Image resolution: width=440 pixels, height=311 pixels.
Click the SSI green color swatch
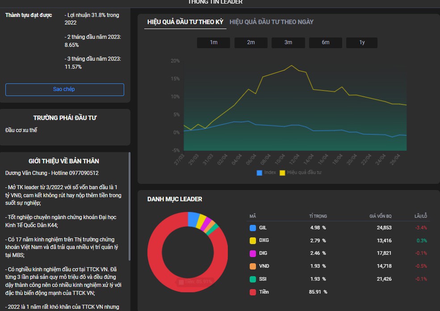253,279
